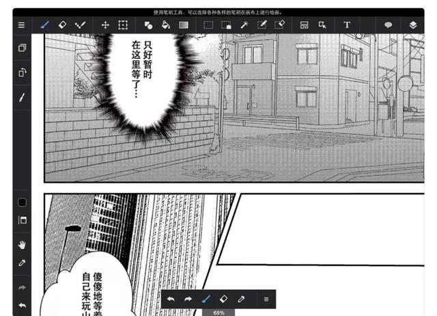
Task: Select the Hand pan tool
Action: 22,245
